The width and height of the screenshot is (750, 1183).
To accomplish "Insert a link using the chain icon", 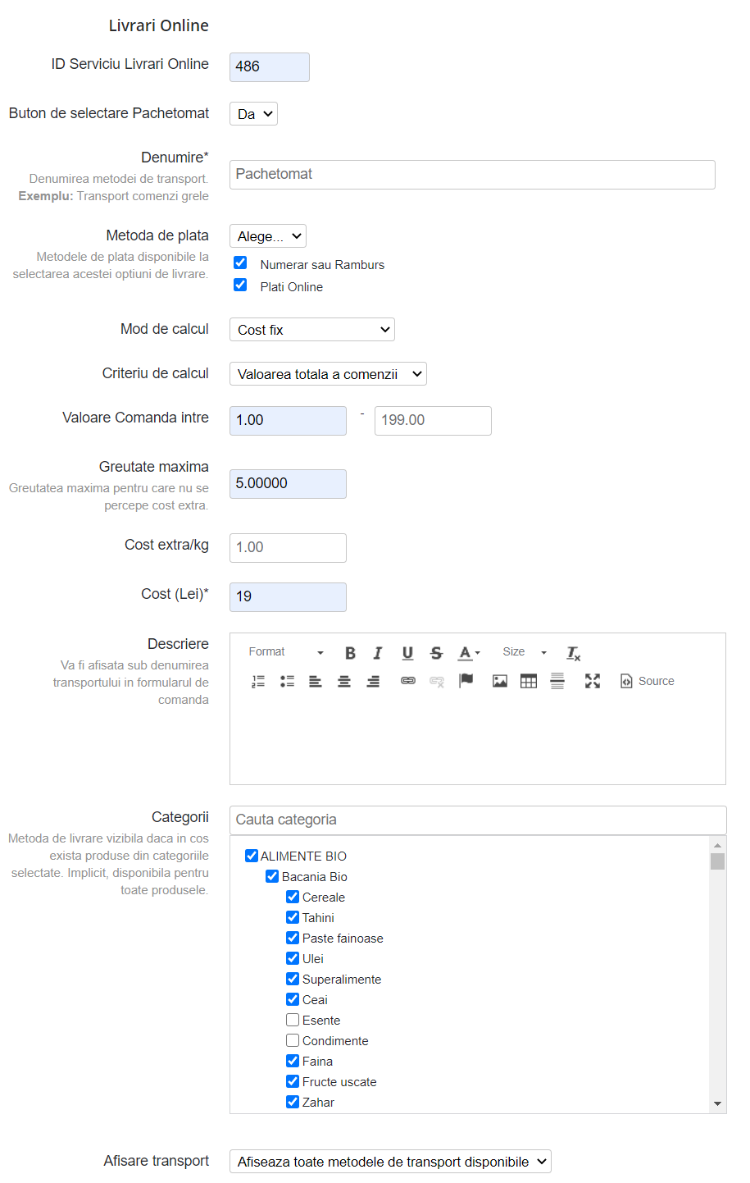I will [x=407, y=681].
